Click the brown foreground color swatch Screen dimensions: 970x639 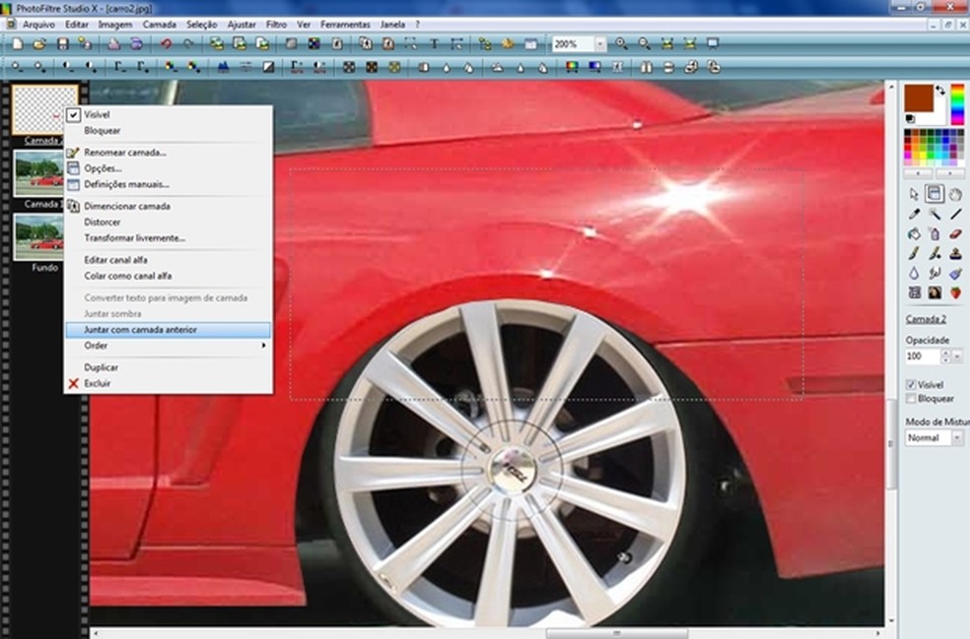(x=917, y=96)
